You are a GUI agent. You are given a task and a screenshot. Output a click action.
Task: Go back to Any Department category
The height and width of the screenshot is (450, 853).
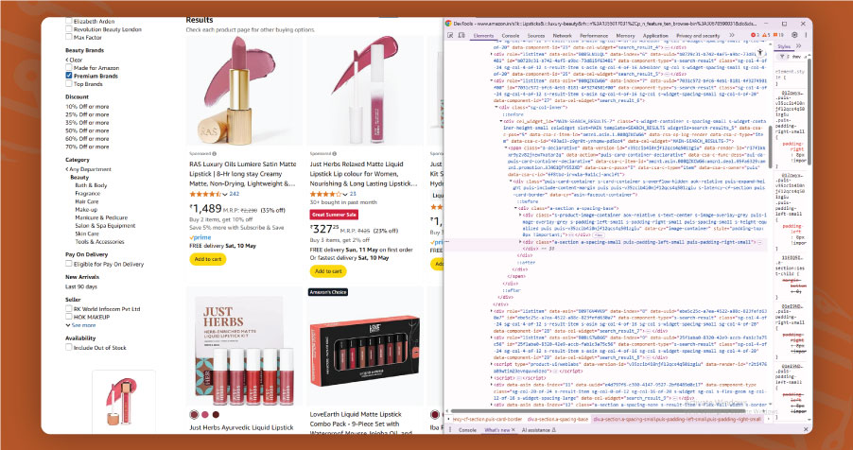(x=91, y=168)
